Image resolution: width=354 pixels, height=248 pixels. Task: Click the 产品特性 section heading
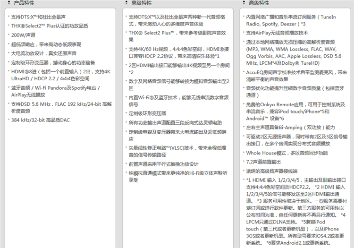(24, 3)
